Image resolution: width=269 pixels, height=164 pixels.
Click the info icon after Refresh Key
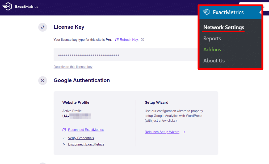tap(142, 40)
